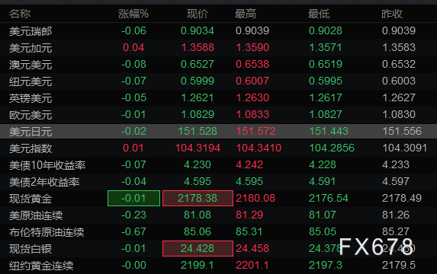Viewport: 437px width, 274px height.
Task: Click the 最低 column header
Action: click(319, 14)
